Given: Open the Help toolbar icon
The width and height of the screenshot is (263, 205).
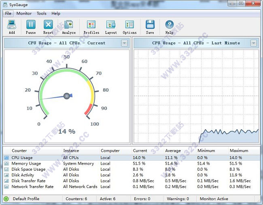Looking at the screenshot, I should tap(170, 25).
